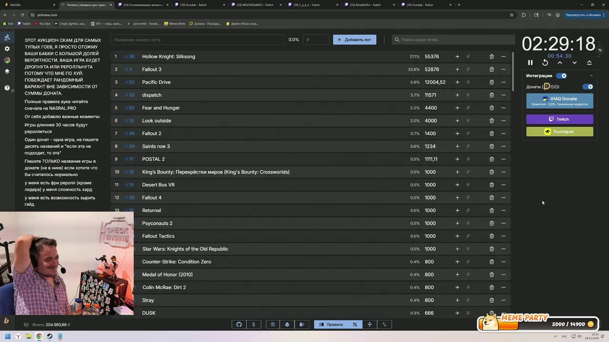
Task: Click the underlined up-arrow timer control
Action: 589,63
